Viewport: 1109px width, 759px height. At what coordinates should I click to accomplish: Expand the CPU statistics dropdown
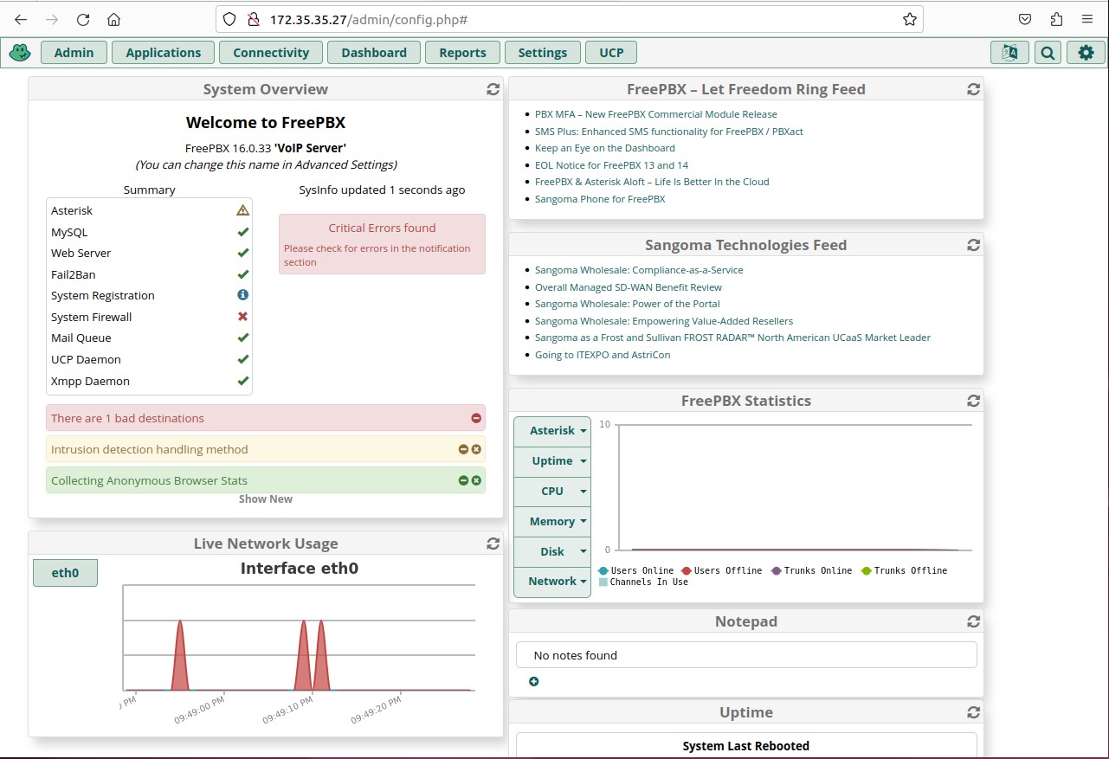click(x=552, y=491)
